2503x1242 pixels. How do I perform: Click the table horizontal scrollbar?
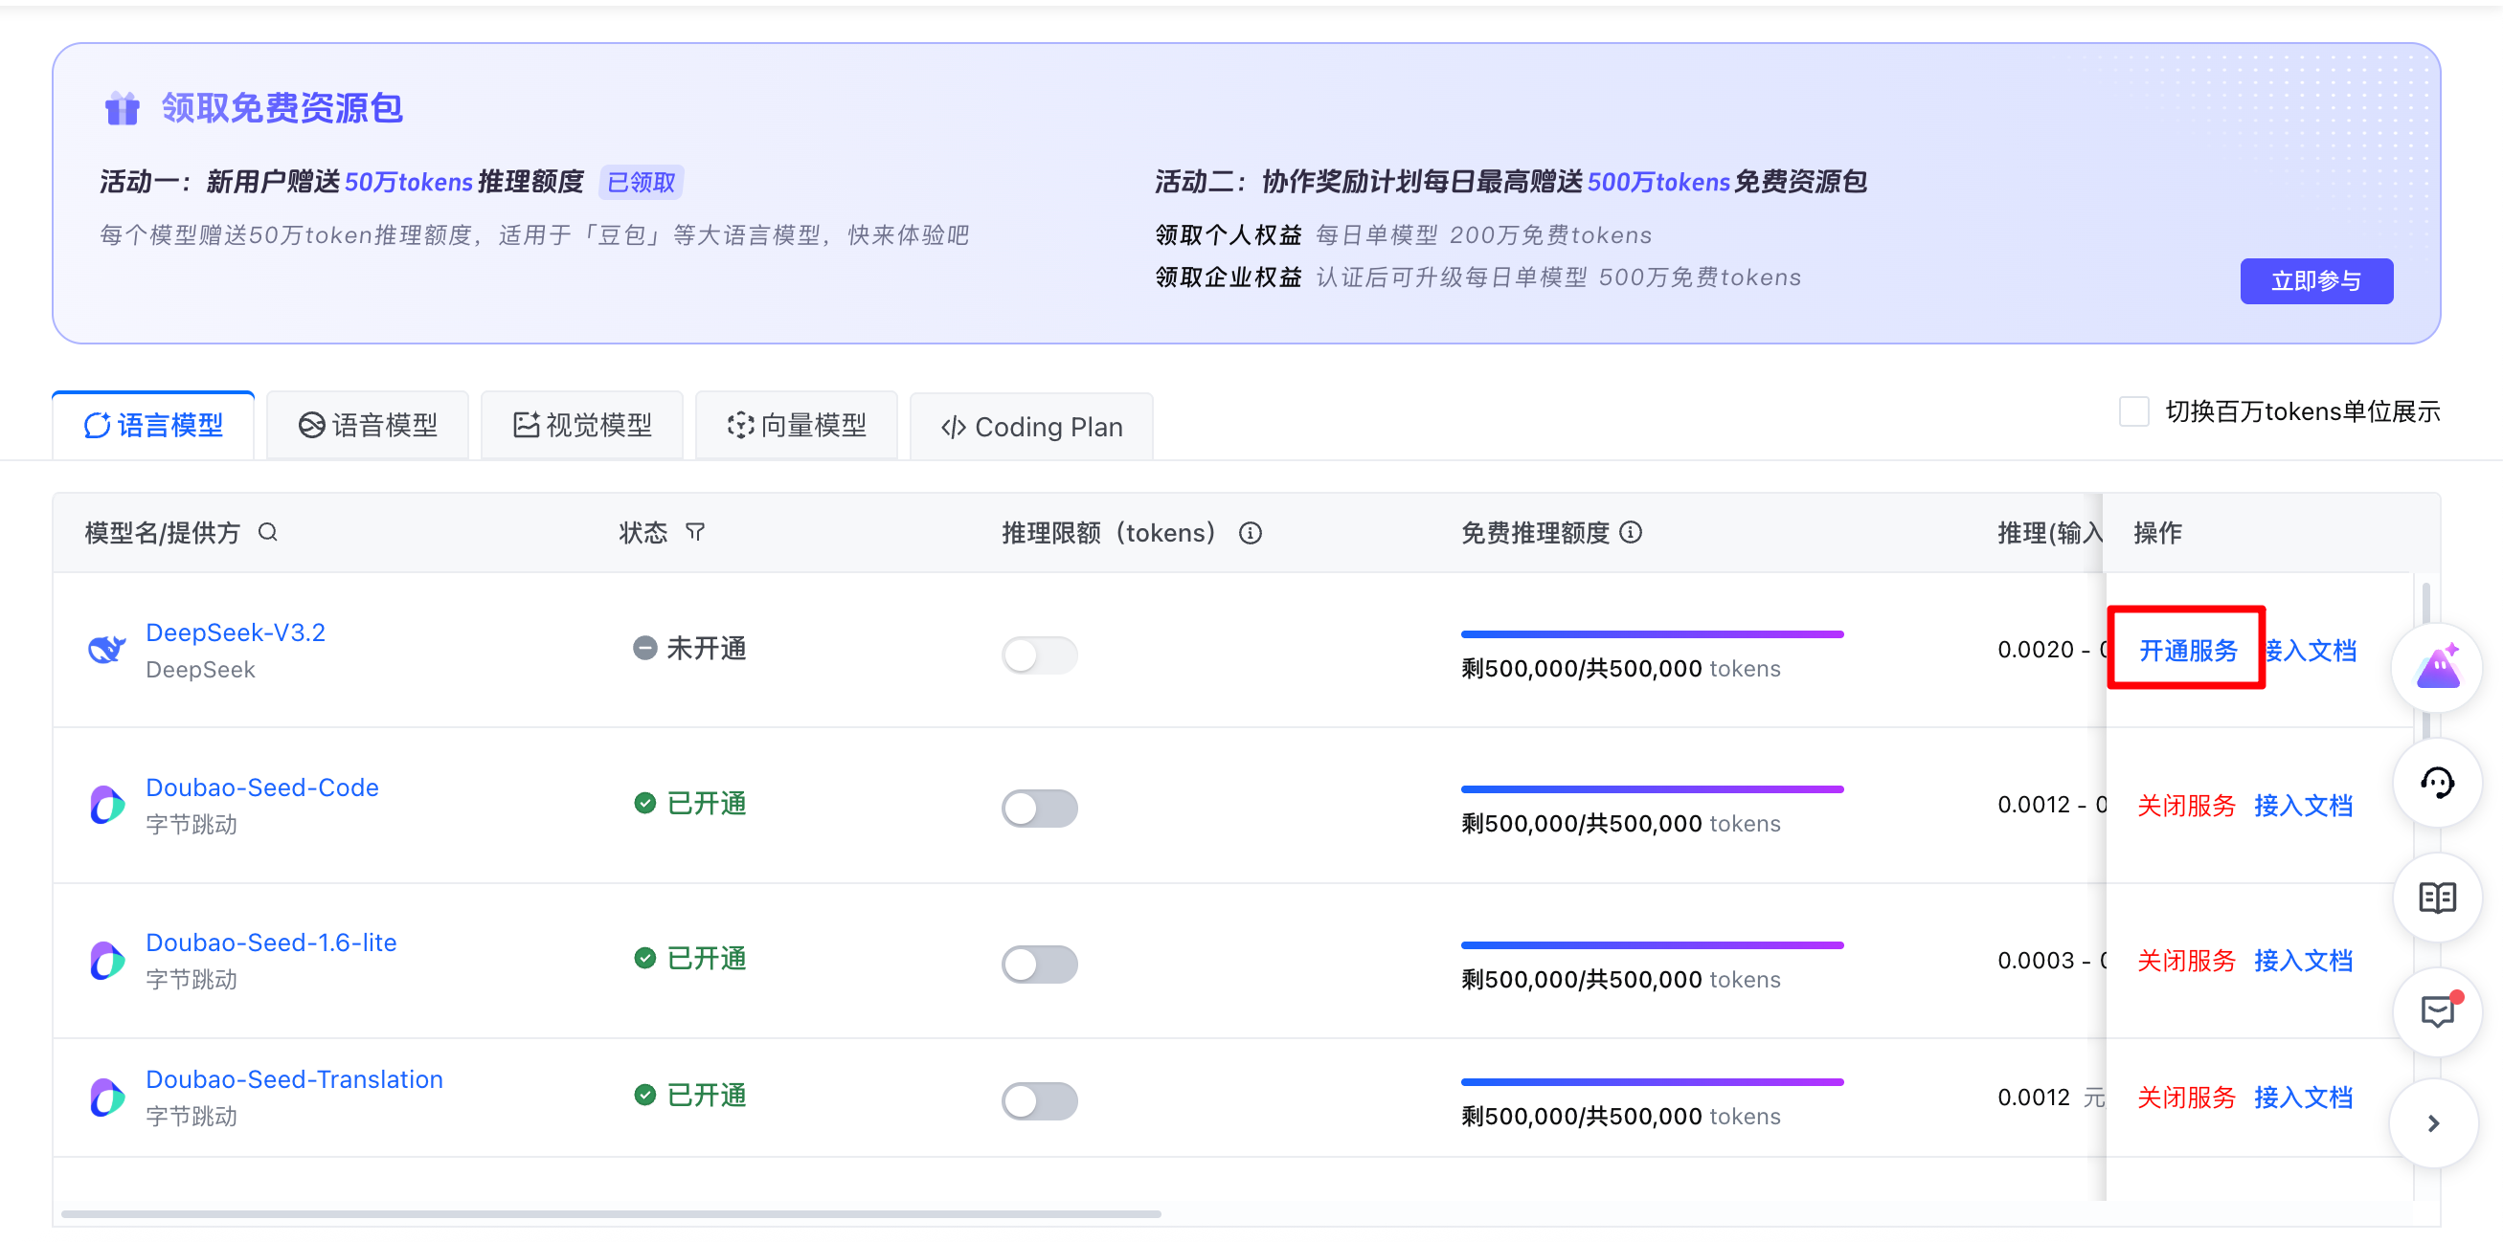(x=611, y=1214)
